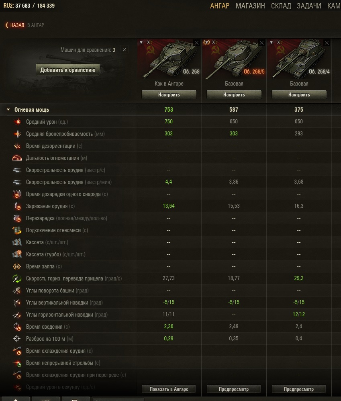The height and width of the screenshot is (401, 341).
Task: Remove Об. 268/5 from comparison
Action: coord(261,43)
